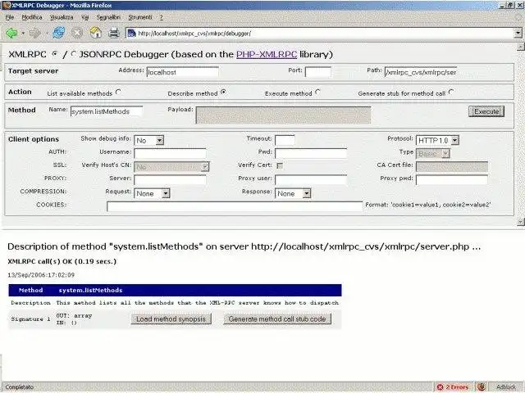Click the server Address field
Screen dimensions: 525x393
click(x=182, y=72)
